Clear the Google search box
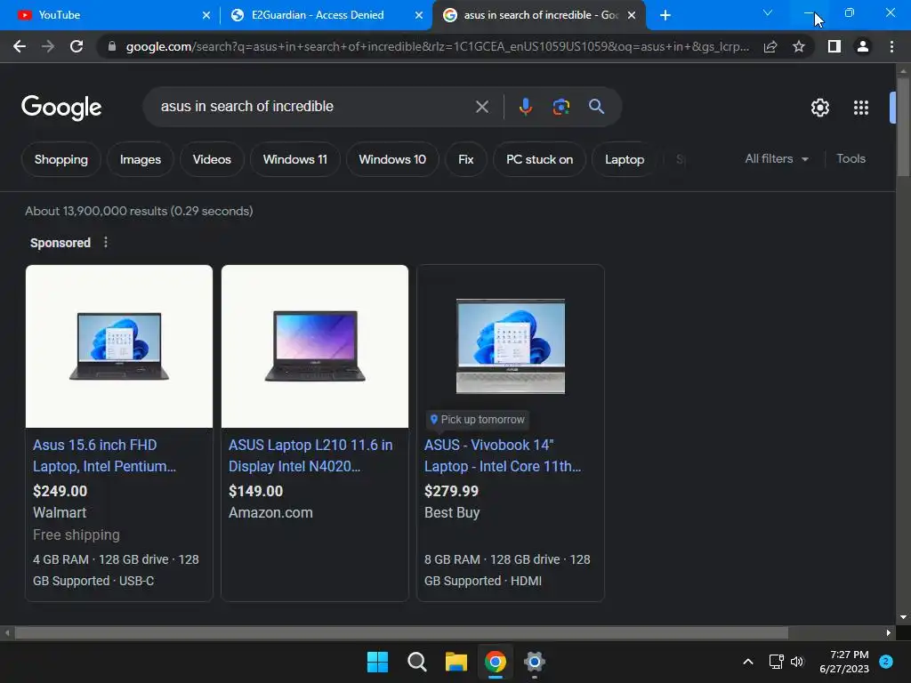Screen dimensions: 911x683 [x=481, y=107]
